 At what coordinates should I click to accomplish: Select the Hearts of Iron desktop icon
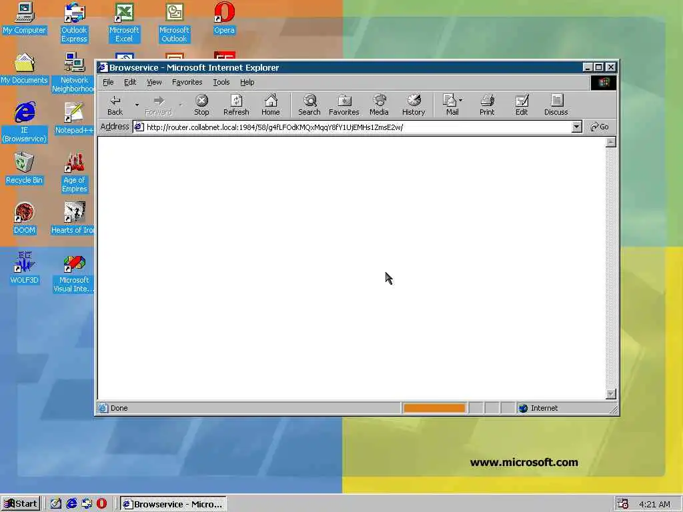73,219
